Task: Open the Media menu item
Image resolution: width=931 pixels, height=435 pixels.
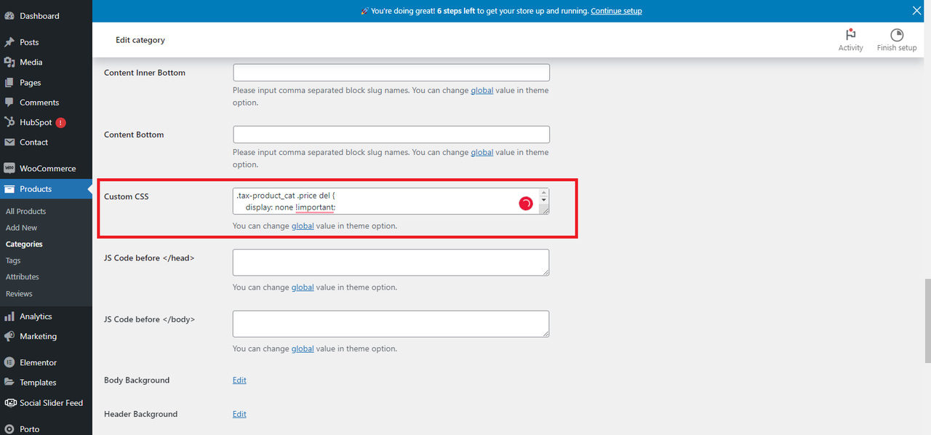Action: [31, 63]
